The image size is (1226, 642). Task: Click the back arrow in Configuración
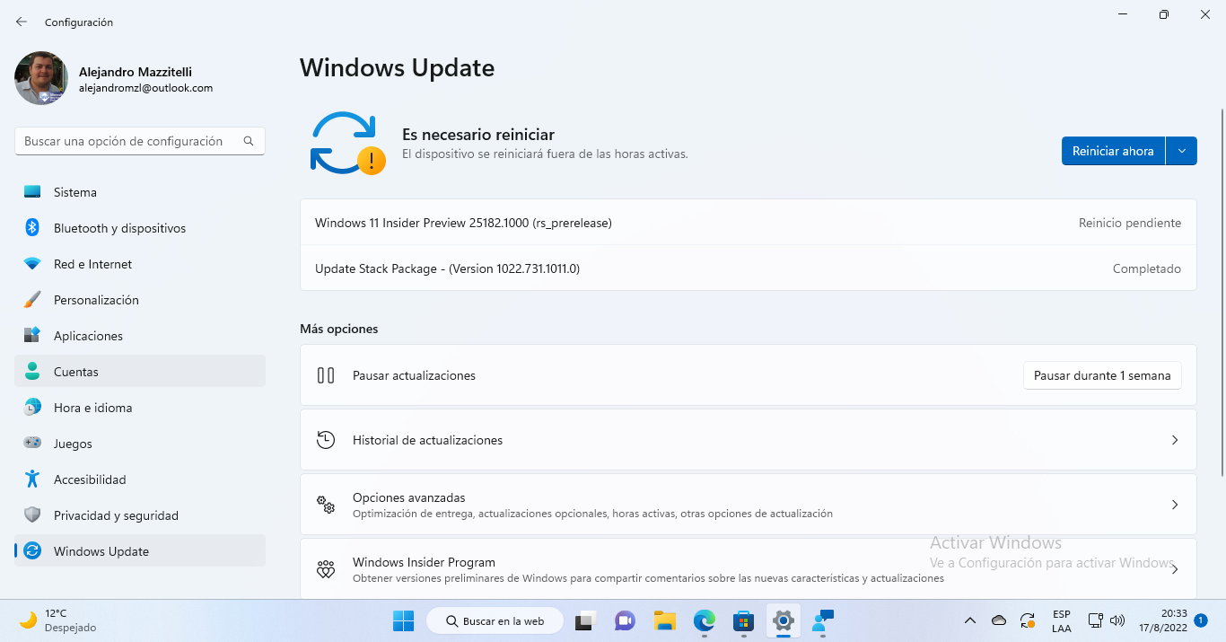tap(22, 22)
